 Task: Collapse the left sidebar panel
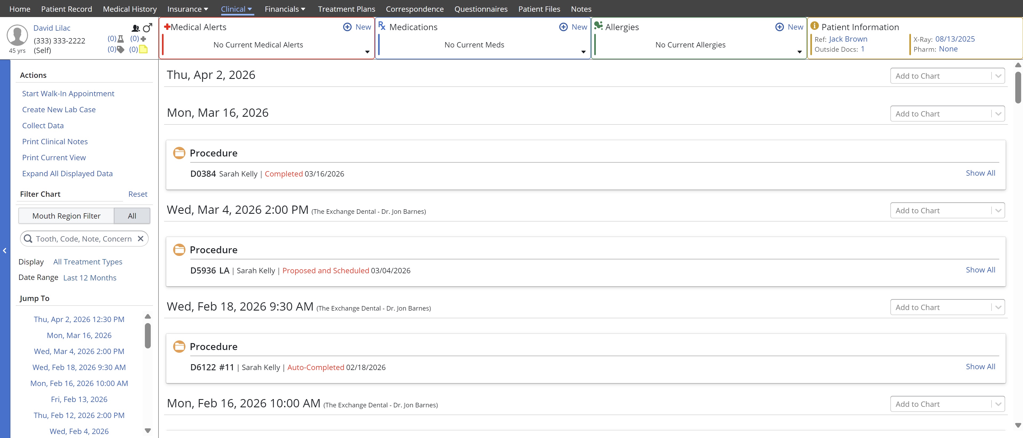tap(5, 250)
